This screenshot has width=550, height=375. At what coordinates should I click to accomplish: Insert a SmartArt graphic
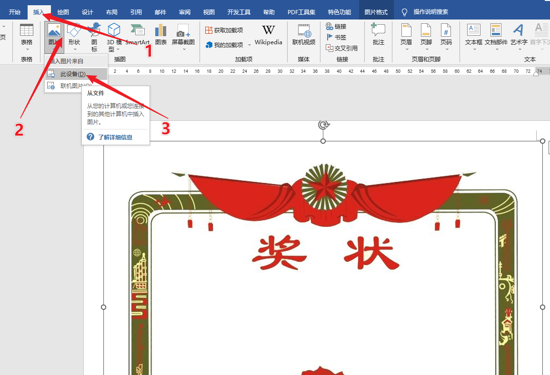coord(138,35)
